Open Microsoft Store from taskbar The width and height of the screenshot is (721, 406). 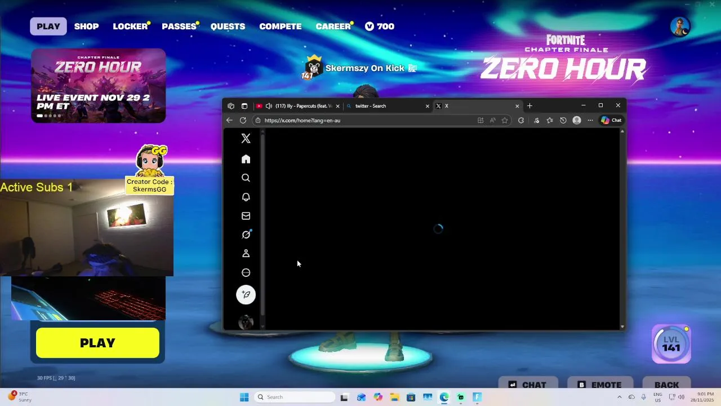(411, 397)
